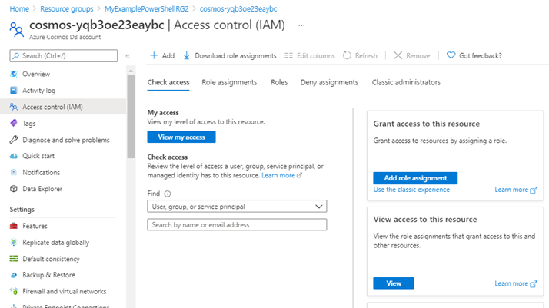This screenshot has height=308, width=549.
Task: Click the Search by name or email field
Action: click(x=237, y=225)
